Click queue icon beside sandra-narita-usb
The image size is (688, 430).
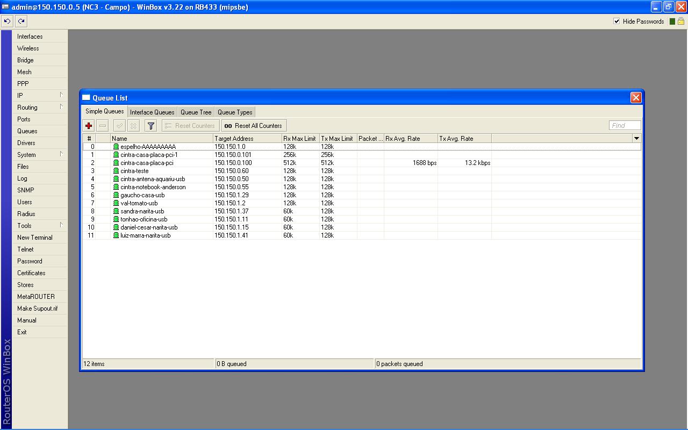click(x=116, y=211)
